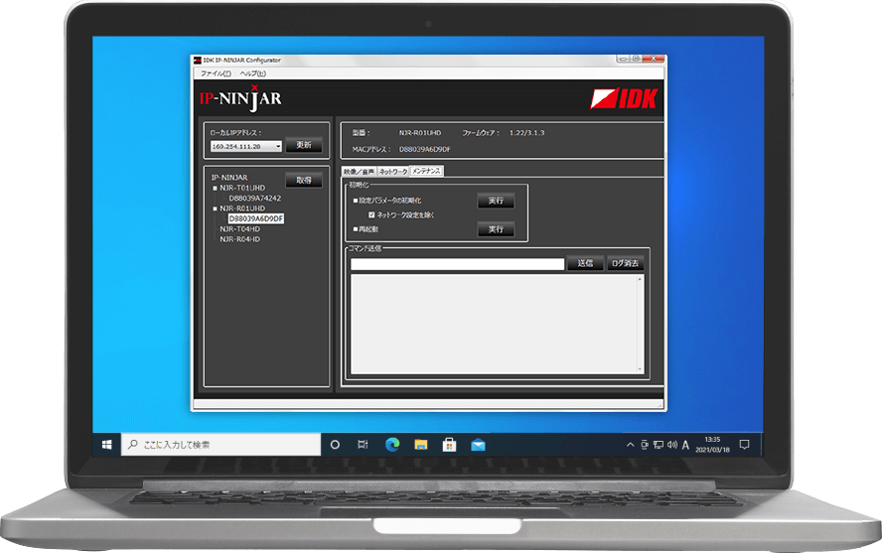Launch Microsoft Store from the taskbar
Screen dimensions: 882x553
(449, 444)
